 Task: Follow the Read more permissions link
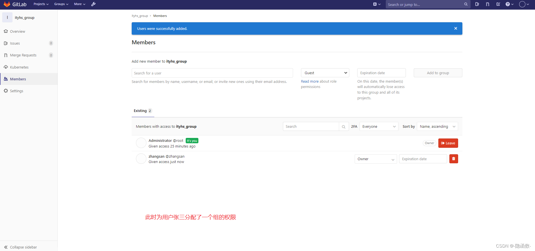click(x=310, y=82)
